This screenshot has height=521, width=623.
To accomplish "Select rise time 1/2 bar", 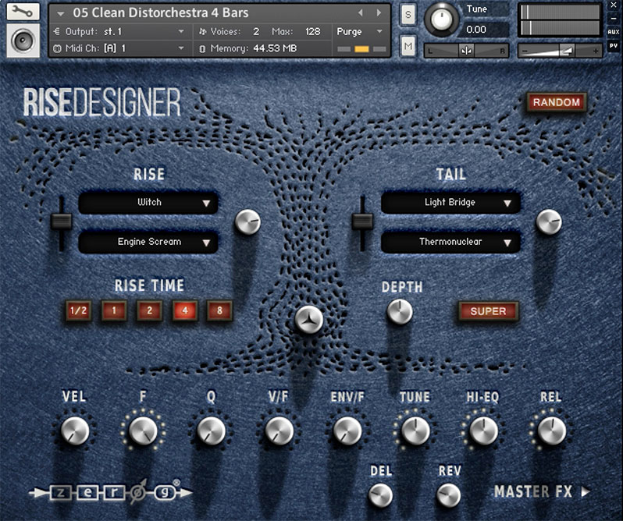I will [78, 310].
